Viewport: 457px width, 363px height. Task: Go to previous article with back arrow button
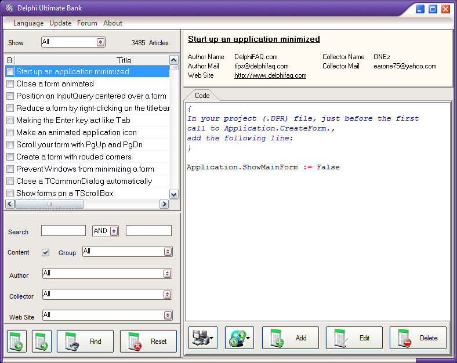click(17, 341)
